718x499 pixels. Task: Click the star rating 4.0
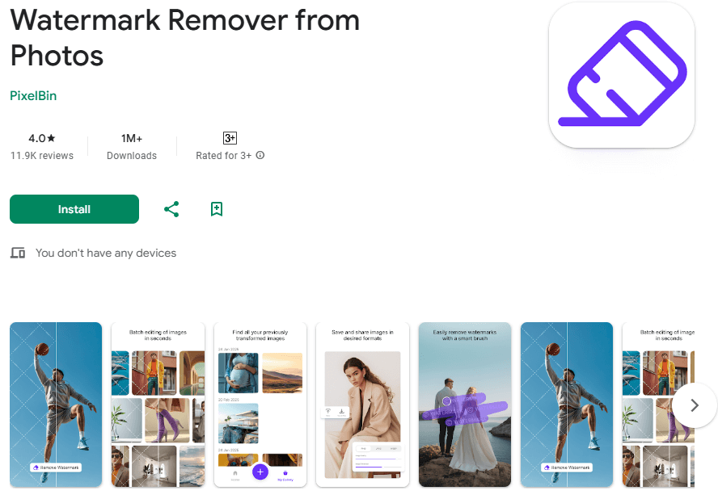click(x=42, y=138)
